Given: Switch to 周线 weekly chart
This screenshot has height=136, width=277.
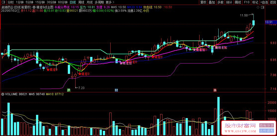Looking at the screenshot, I should [x=81, y=2].
